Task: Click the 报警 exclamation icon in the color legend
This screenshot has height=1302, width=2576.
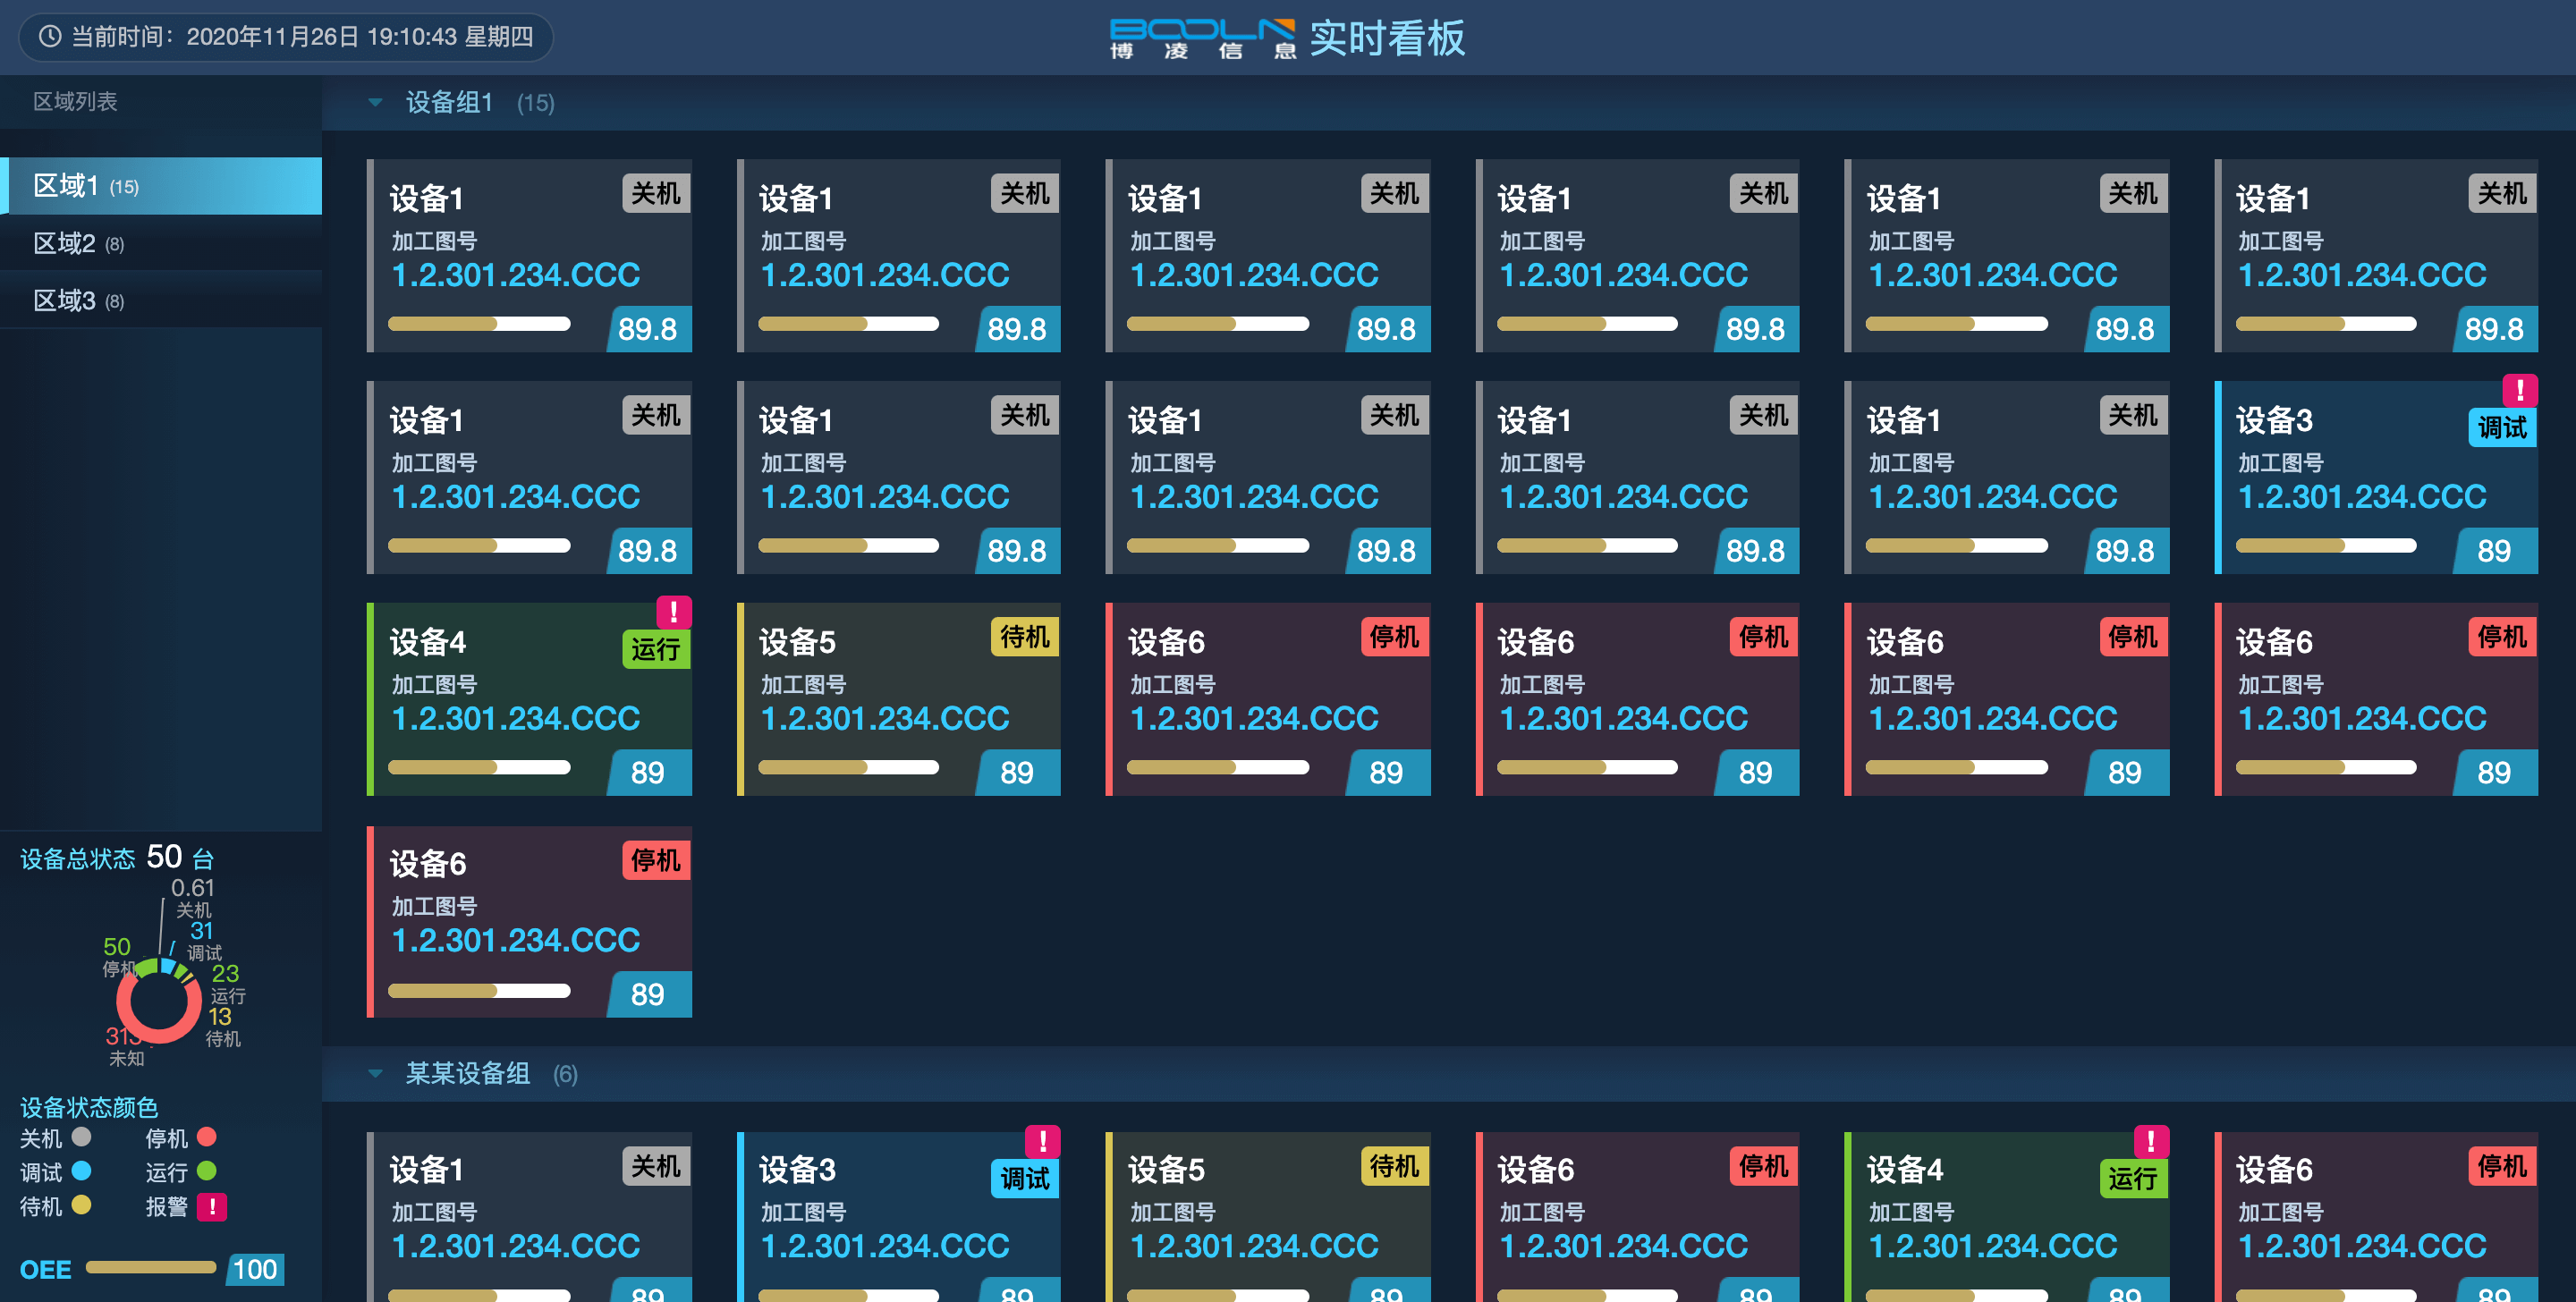Action: tap(212, 1207)
